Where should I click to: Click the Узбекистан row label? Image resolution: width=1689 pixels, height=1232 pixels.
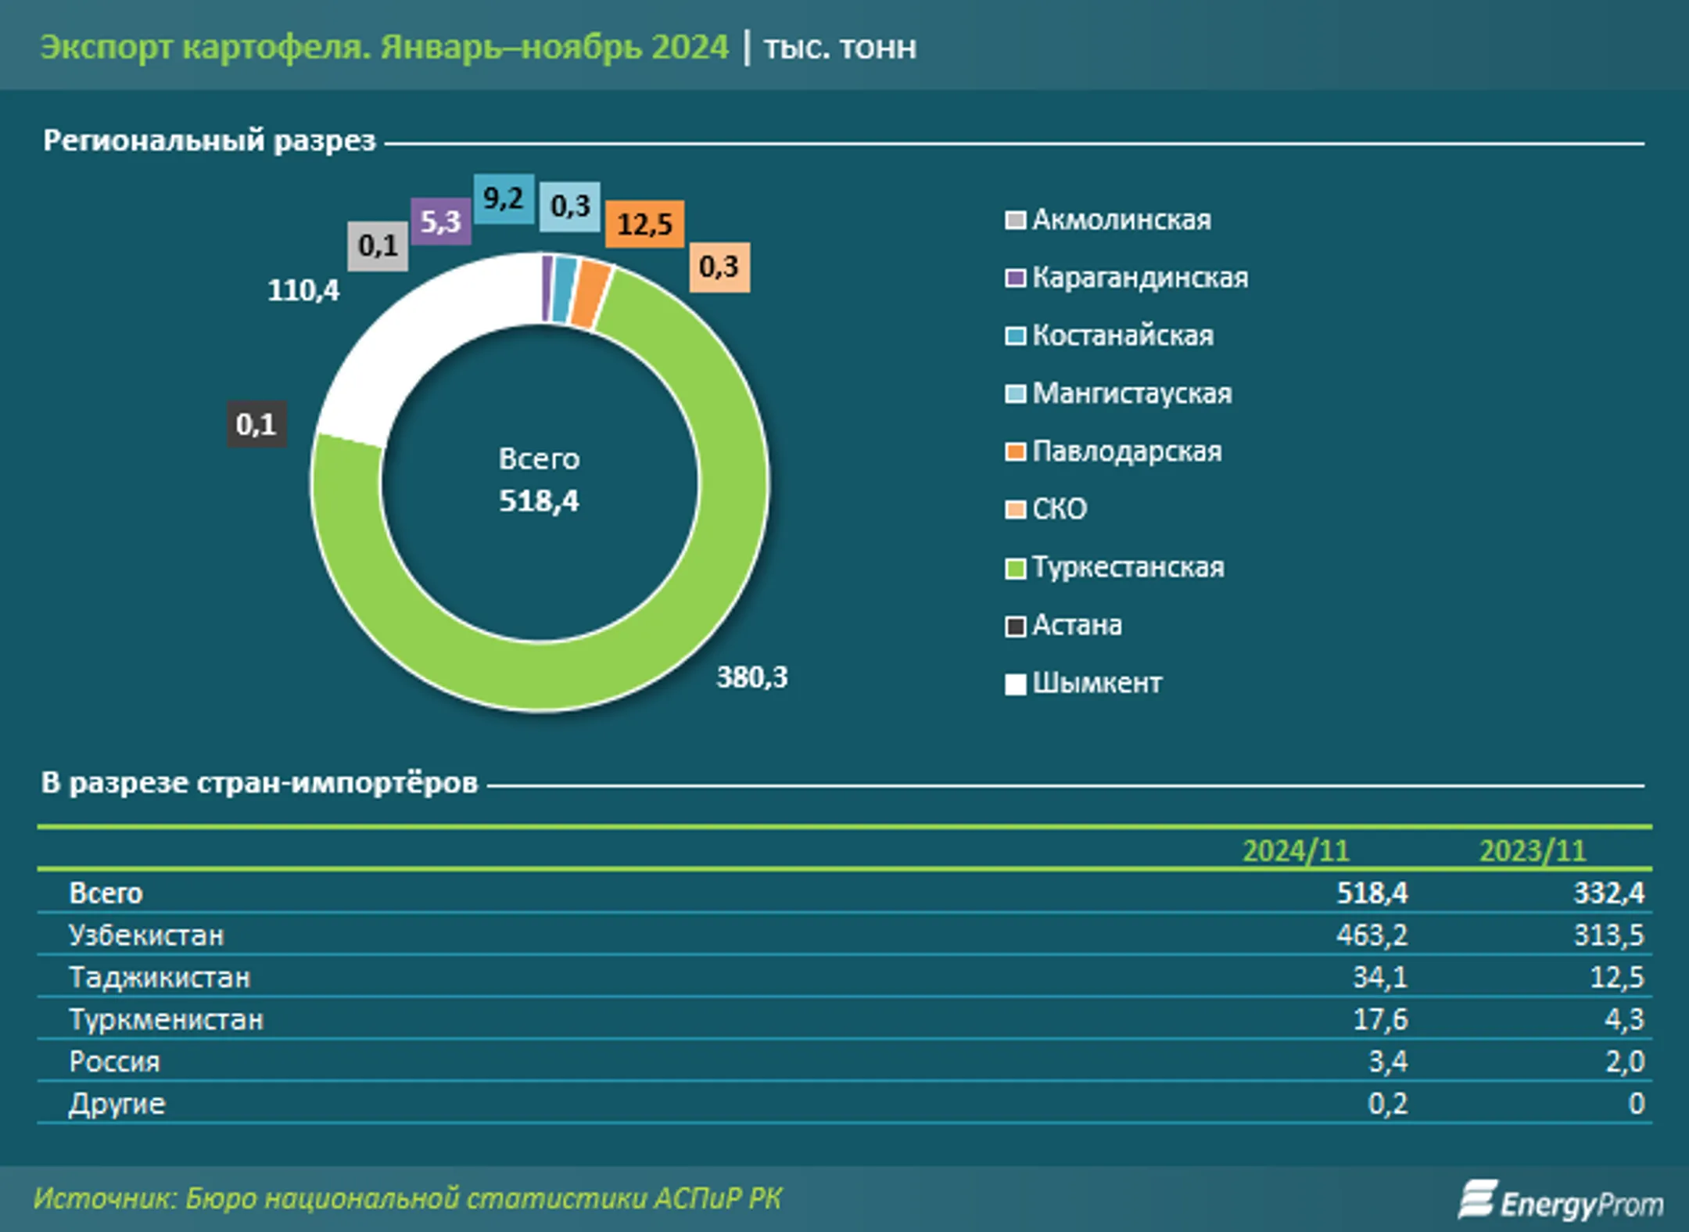pos(146,936)
